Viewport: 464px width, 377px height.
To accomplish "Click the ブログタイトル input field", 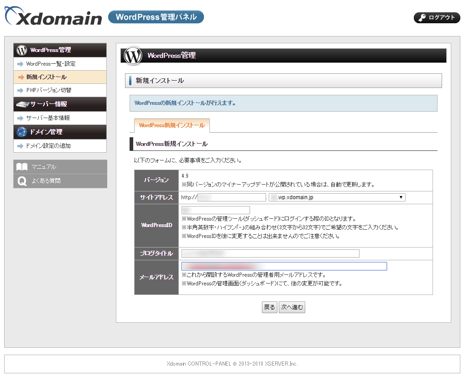I will (x=270, y=253).
